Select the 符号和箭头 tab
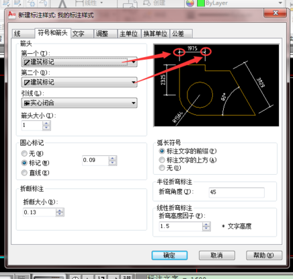The height and width of the screenshot is (279, 293). (52, 33)
